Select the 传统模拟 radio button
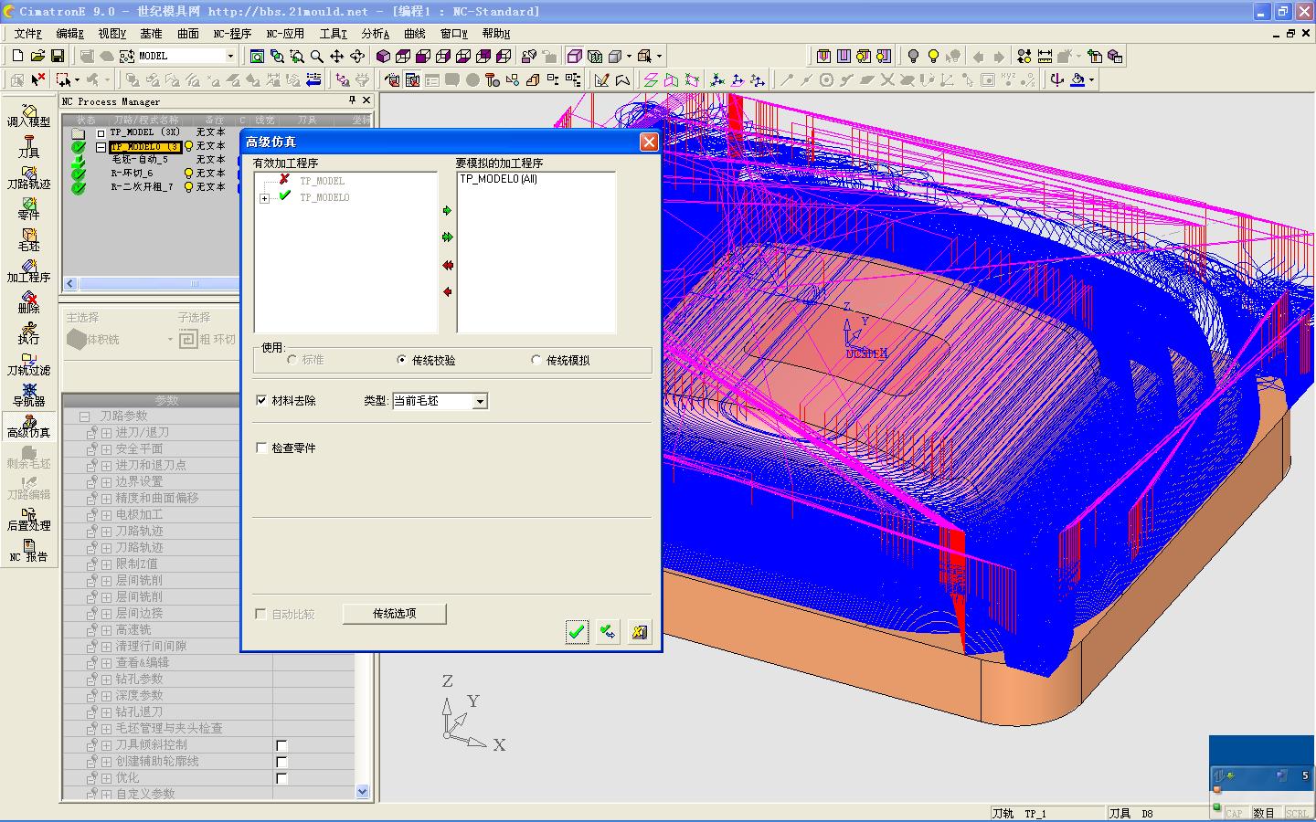The width and height of the screenshot is (1316, 822). (536, 360)
